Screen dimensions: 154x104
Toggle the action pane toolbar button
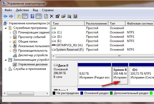tap(38, 16)
